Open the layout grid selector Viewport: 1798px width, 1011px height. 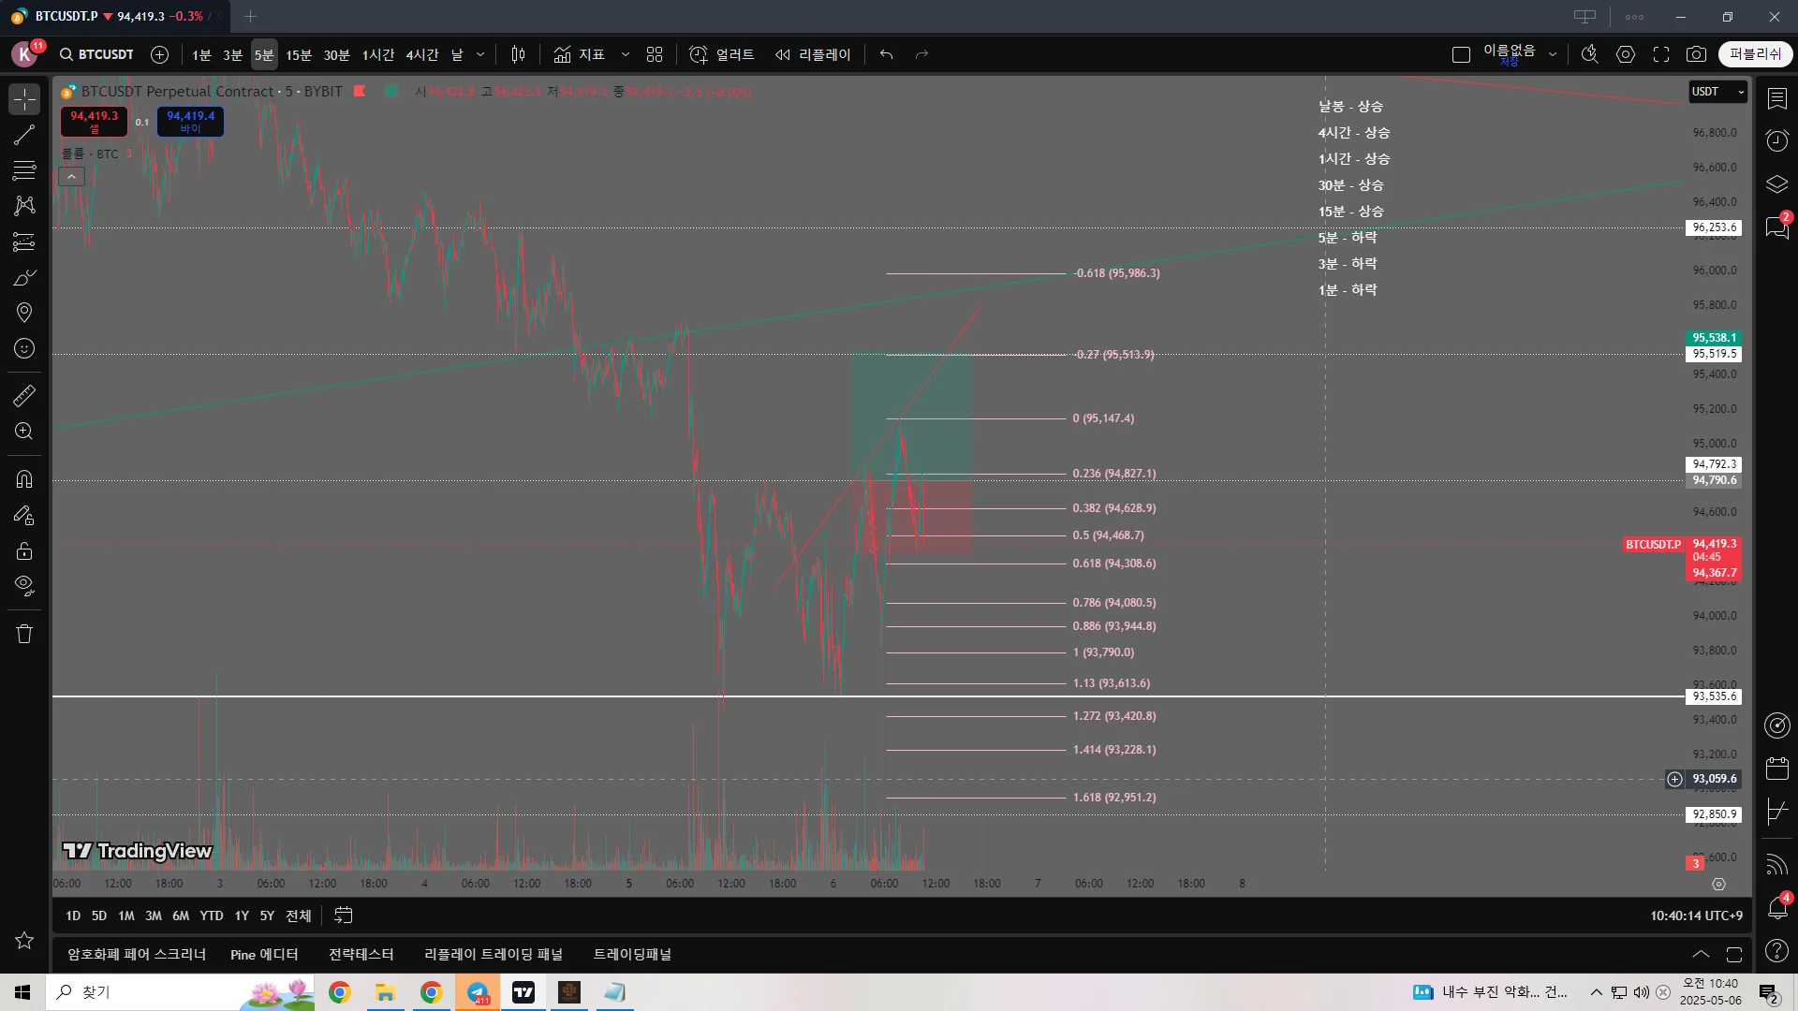(655, 54)
